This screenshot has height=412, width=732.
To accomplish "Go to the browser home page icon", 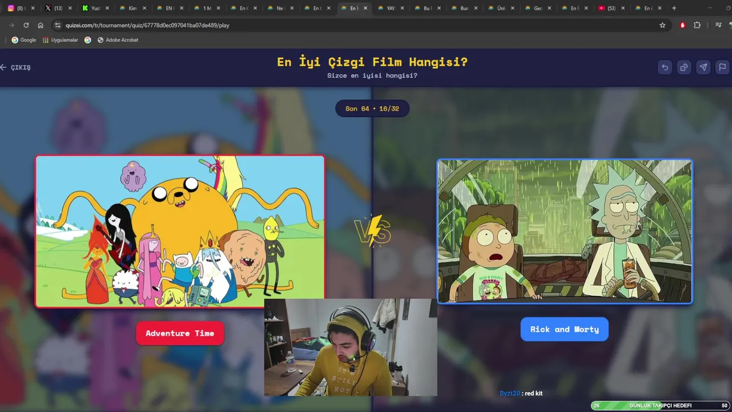I will (41, 25).
